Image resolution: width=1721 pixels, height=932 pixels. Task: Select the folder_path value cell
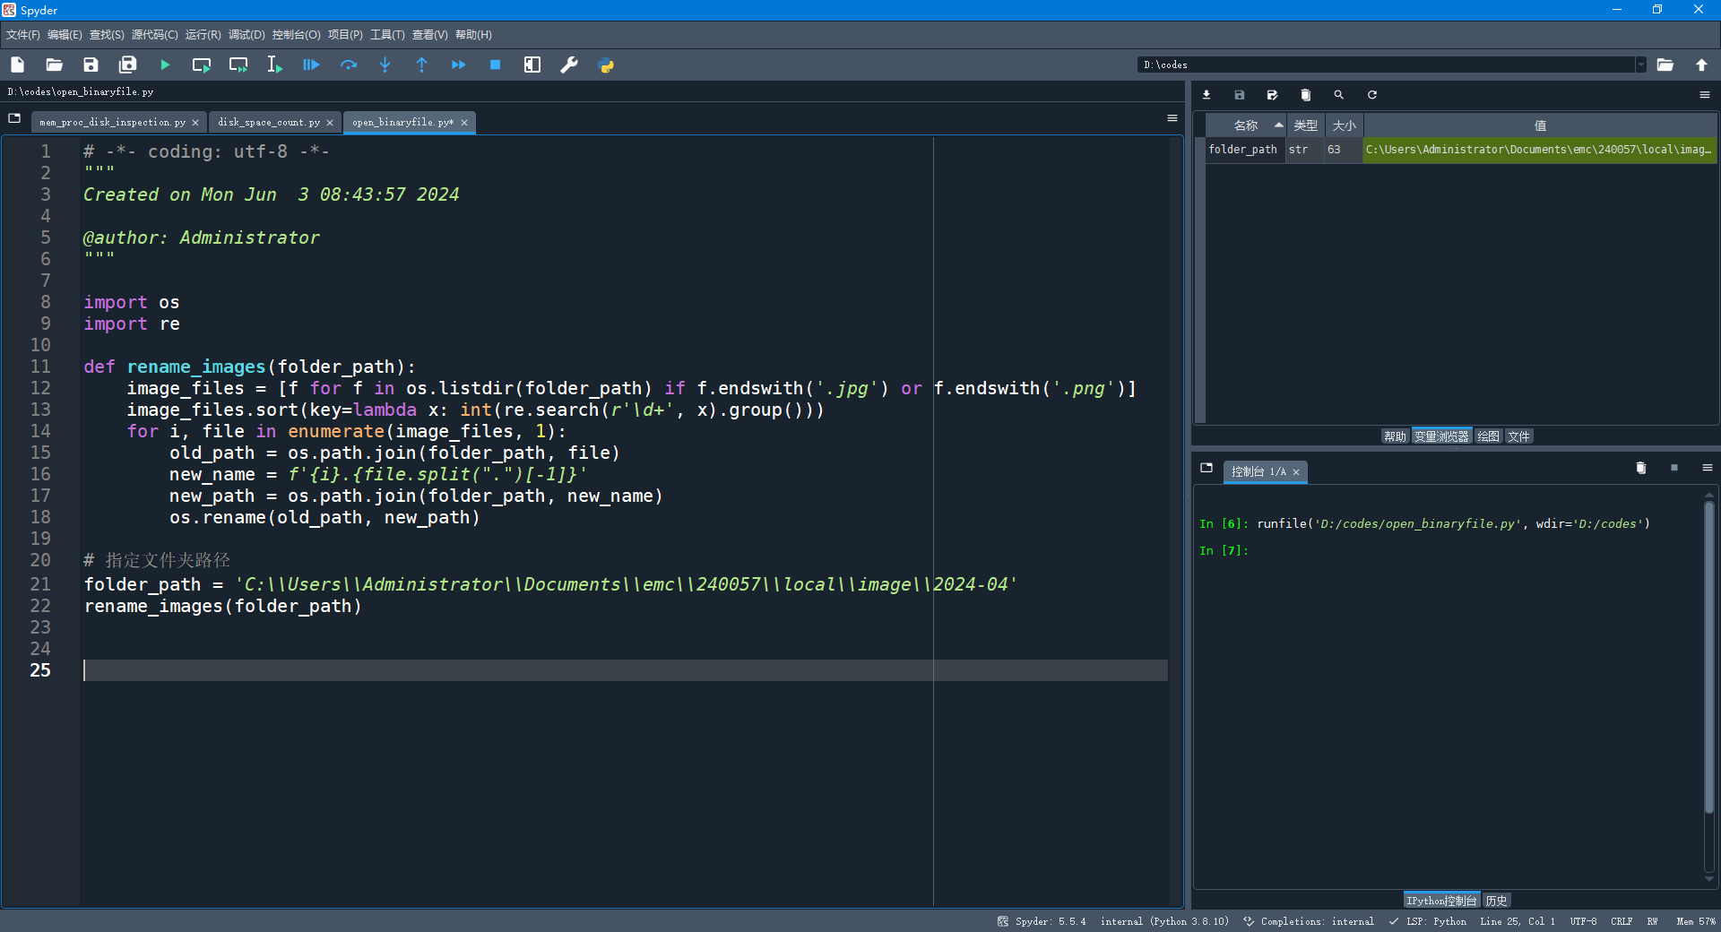click(x=1539, y=150)
